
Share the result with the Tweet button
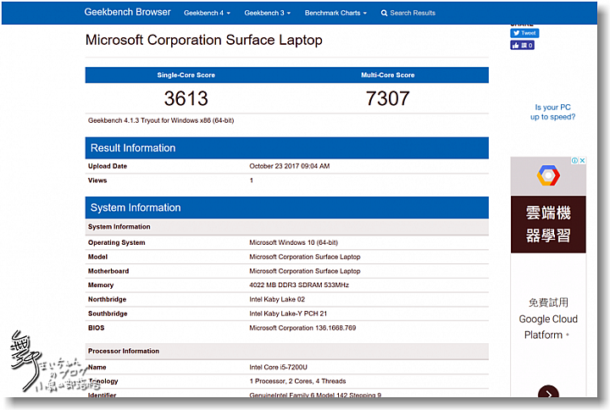coord(524,33)
